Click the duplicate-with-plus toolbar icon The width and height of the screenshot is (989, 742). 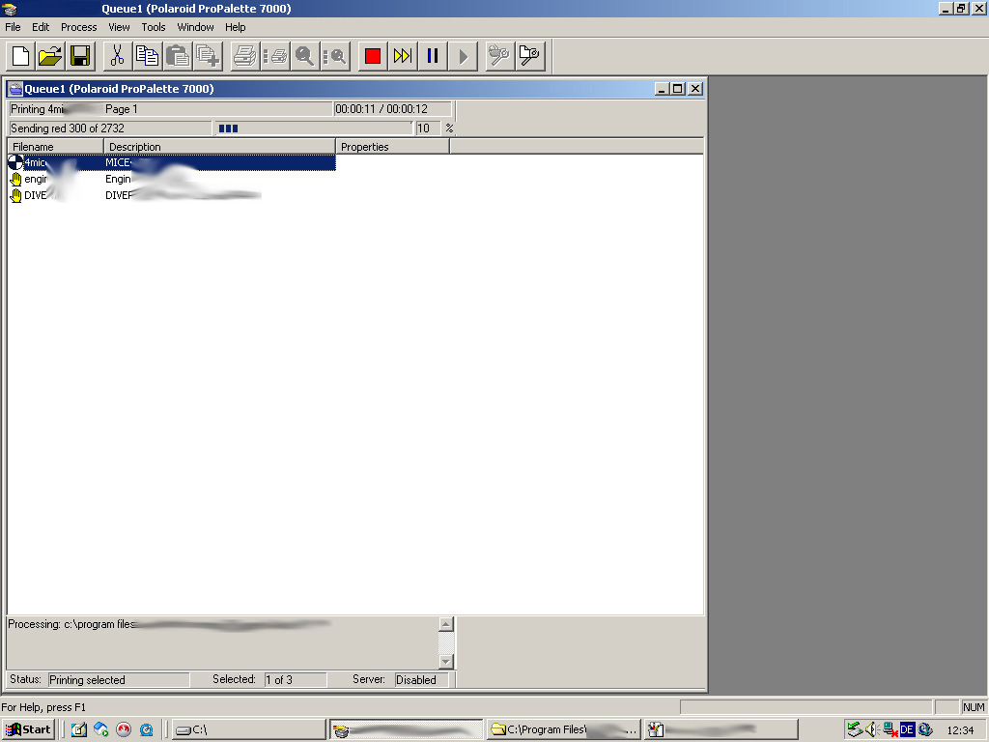tap(208, 56)
